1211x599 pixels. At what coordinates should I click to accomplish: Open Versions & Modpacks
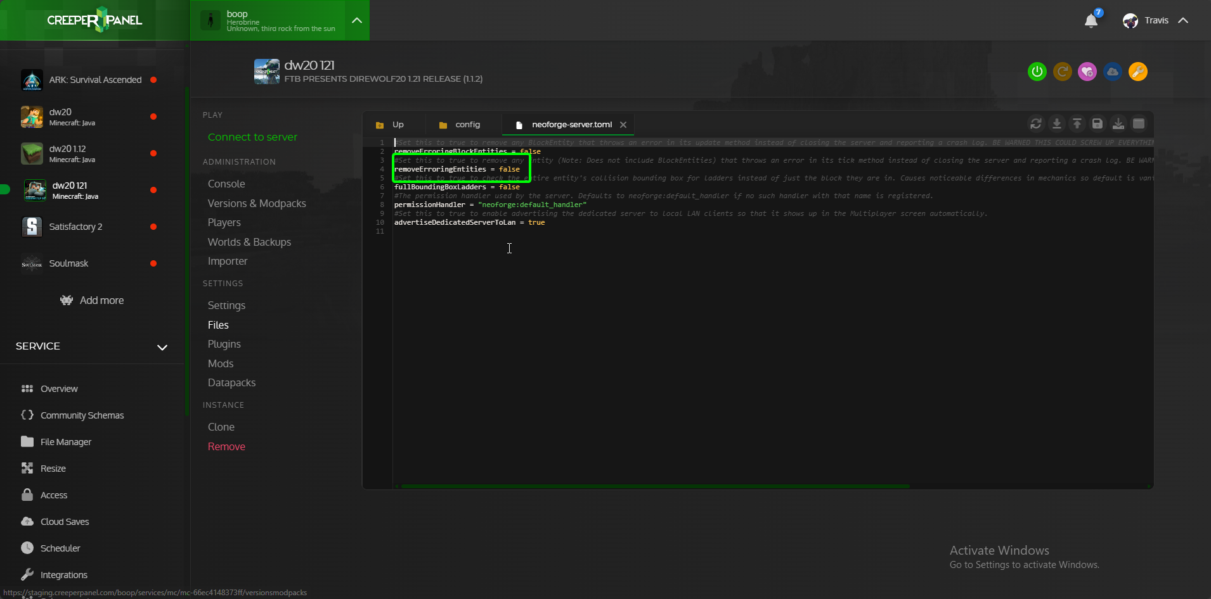[x=257, y=203]
